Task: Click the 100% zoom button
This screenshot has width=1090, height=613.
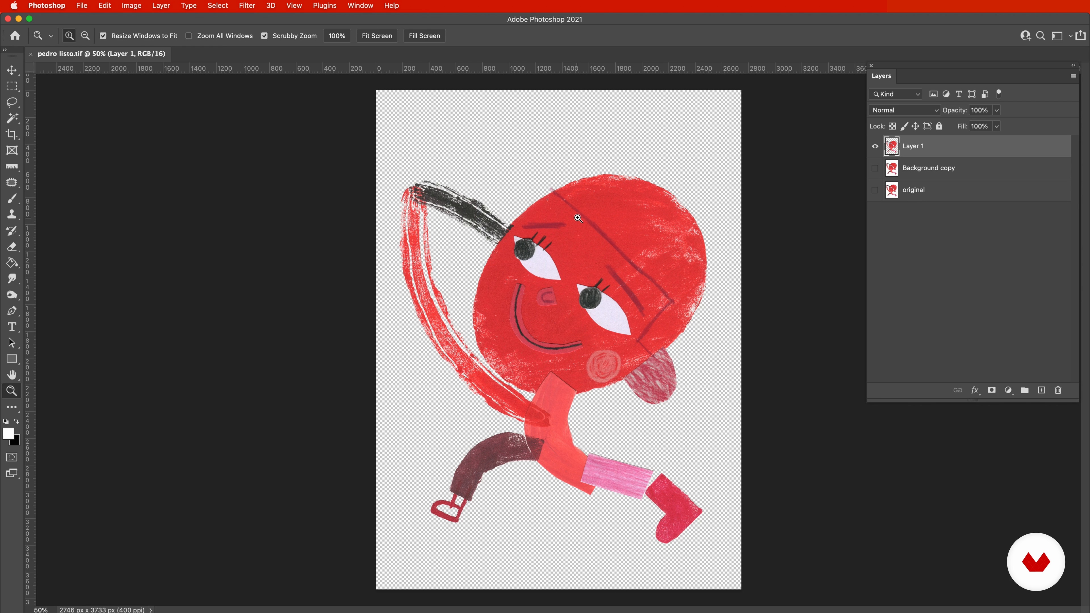Action: [x=337, y=36]
